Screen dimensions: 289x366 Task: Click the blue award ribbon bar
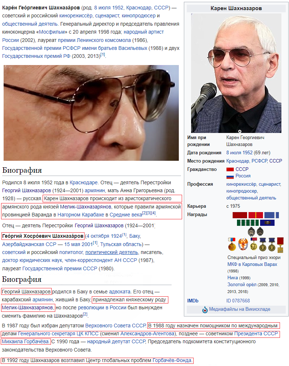coord(272,215)
